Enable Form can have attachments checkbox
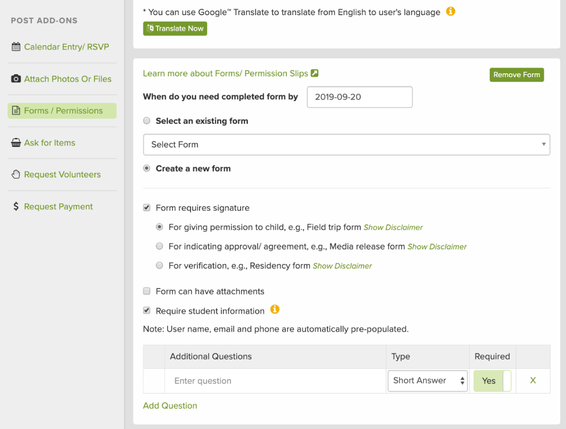This screenshot has height=429, width=566. pos(147,291)
